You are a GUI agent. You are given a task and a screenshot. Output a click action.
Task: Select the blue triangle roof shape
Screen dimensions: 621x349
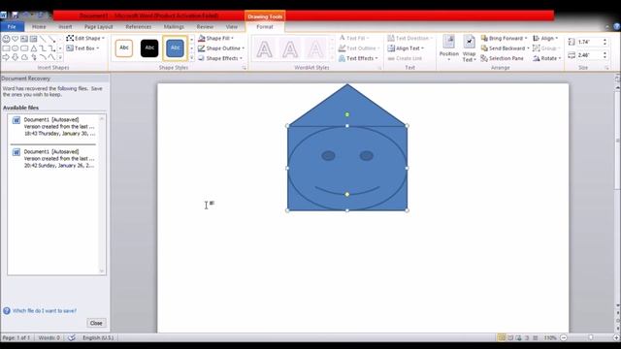[347, 107]
